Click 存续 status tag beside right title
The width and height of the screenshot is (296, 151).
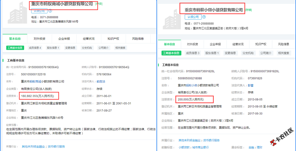[x=248, y=10]
